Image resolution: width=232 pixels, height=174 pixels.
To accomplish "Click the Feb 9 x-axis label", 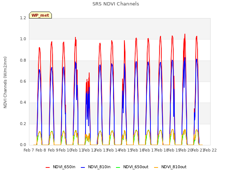I will point(53,150).
